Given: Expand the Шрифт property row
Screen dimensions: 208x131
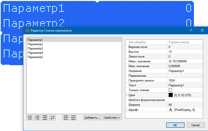Looking at the screenshot, I should click(x=127, y=110).
